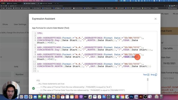Click the browser back arrow

coord(1,6)
